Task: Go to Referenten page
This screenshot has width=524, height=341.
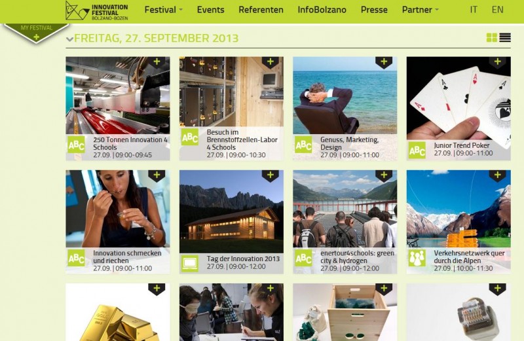Action: [261, 10]
